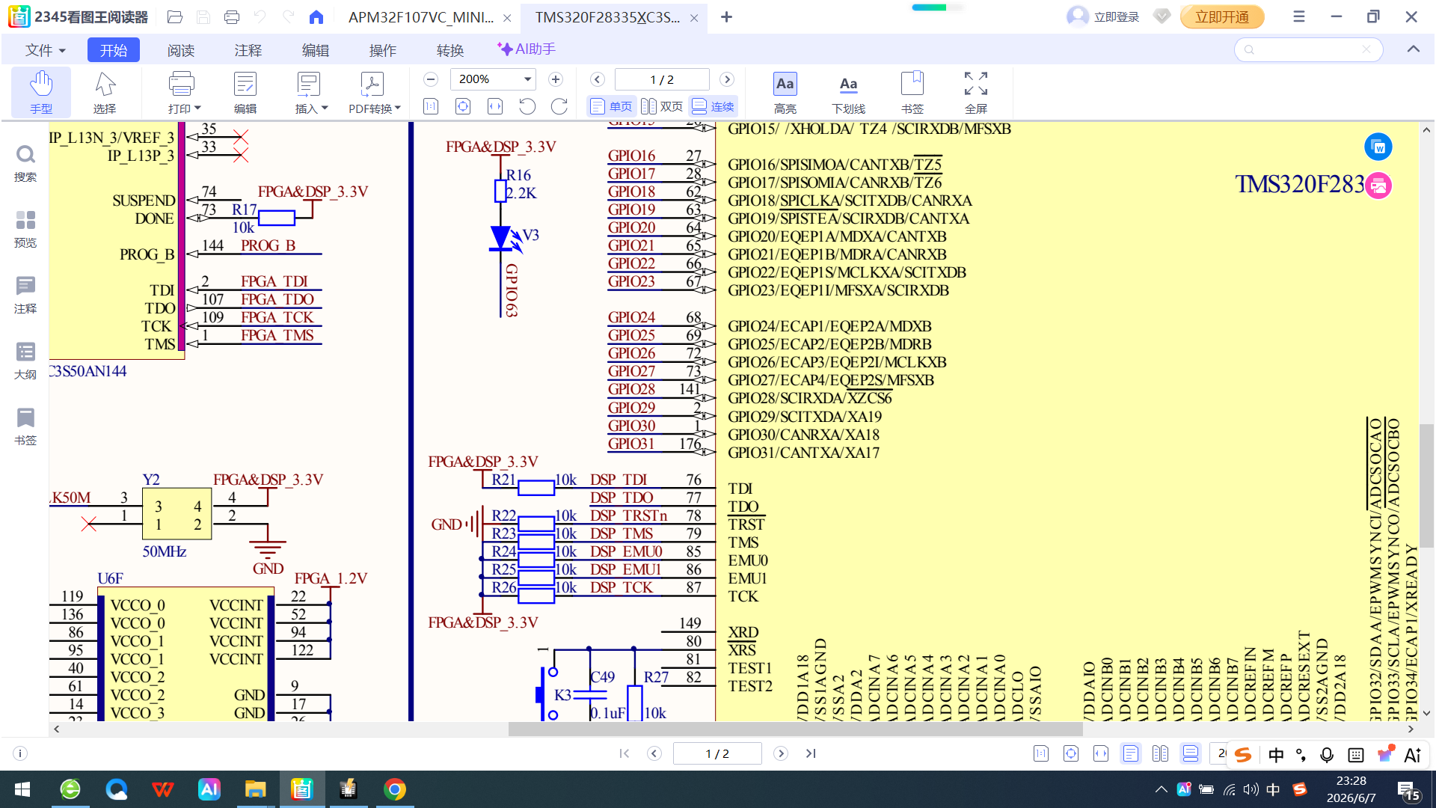Toggle double page layout in status bar
The width and height of the screenshot is (1436, 808).
(1161, 753)
